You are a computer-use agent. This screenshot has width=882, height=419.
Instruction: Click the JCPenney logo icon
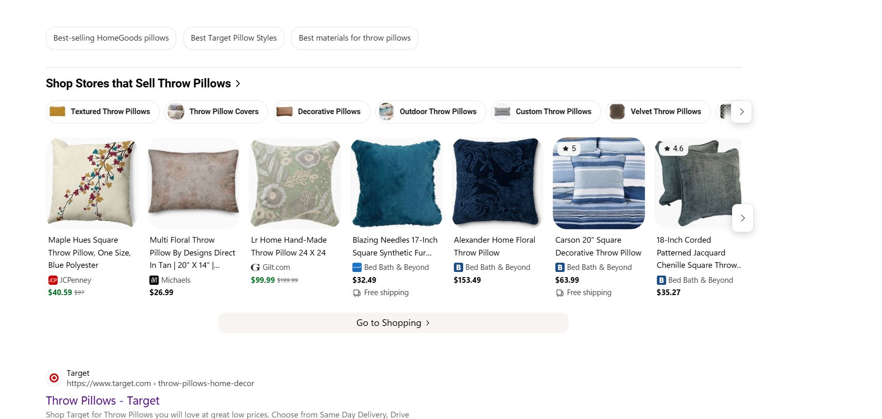coord(53,280)
